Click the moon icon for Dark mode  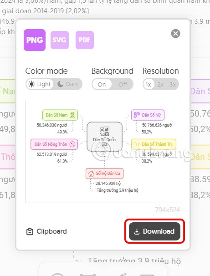pos(60,84)
